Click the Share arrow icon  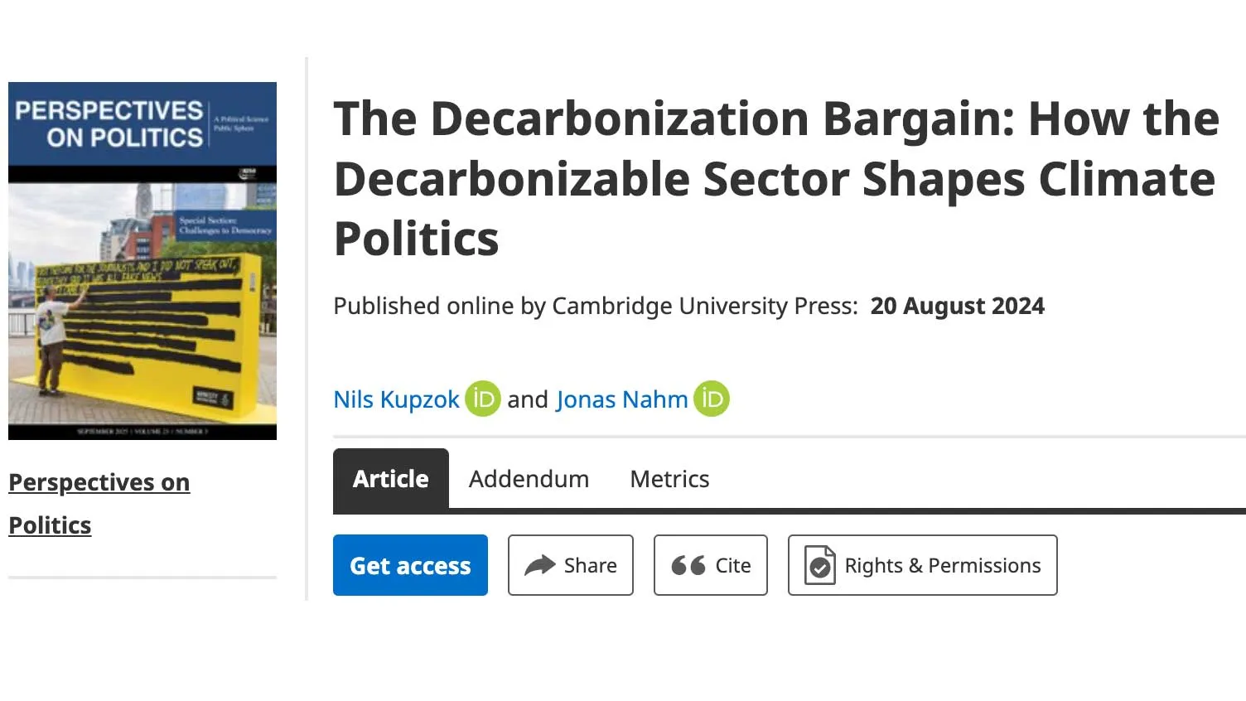point(540,565)
